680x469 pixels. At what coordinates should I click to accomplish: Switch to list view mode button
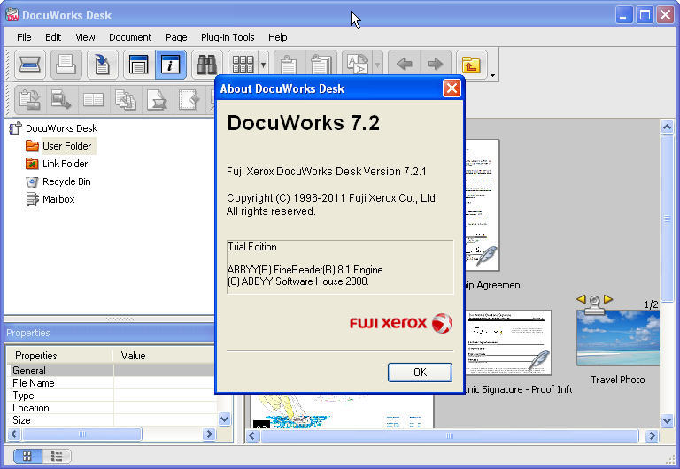pos(57,456)
